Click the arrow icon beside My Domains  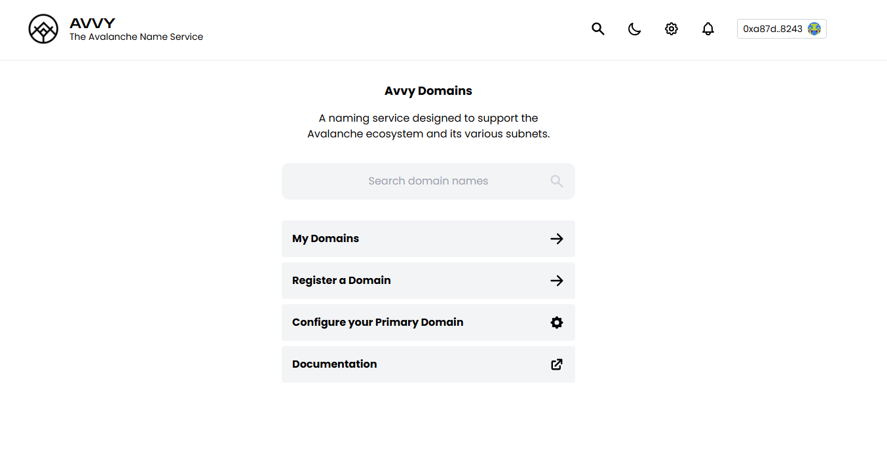[557, 239]
